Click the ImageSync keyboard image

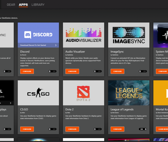click(129, 35)
